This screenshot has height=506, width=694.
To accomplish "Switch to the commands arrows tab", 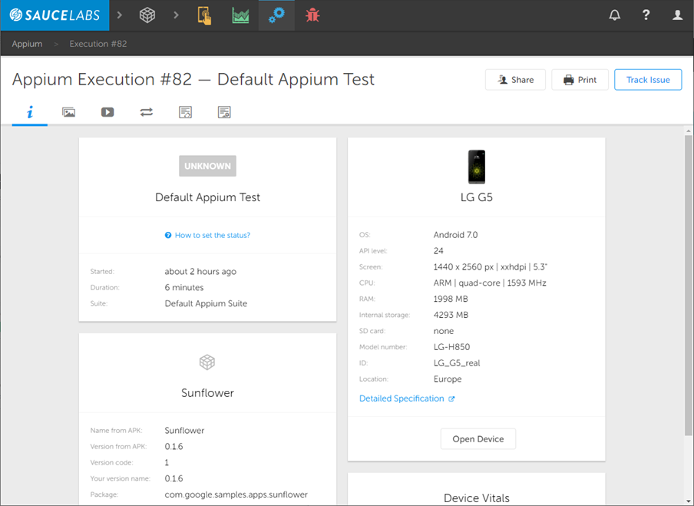I will pyautogui.click(x=147, y=112).
